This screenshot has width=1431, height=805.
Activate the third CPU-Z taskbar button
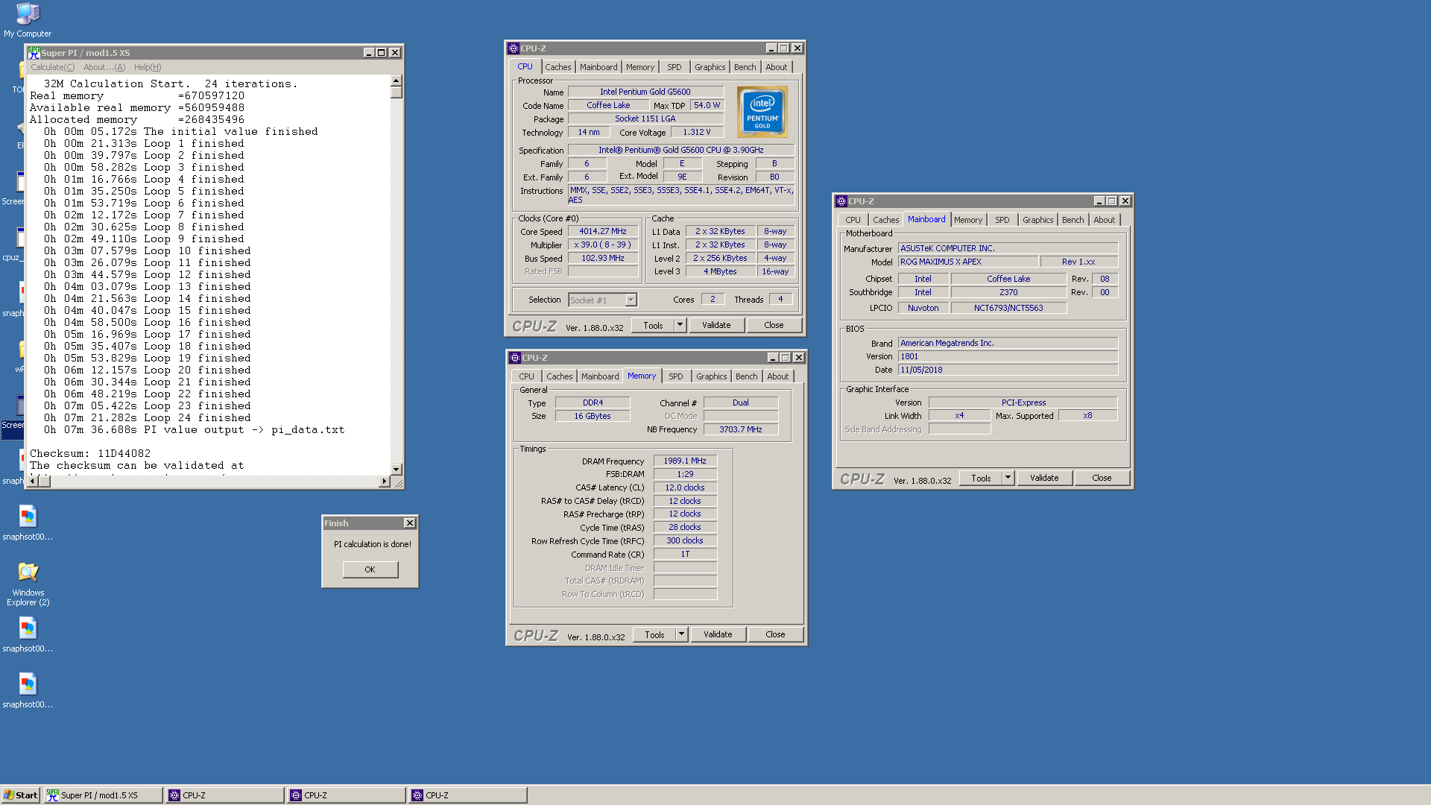pyautogui.click(x=467, y=795)
